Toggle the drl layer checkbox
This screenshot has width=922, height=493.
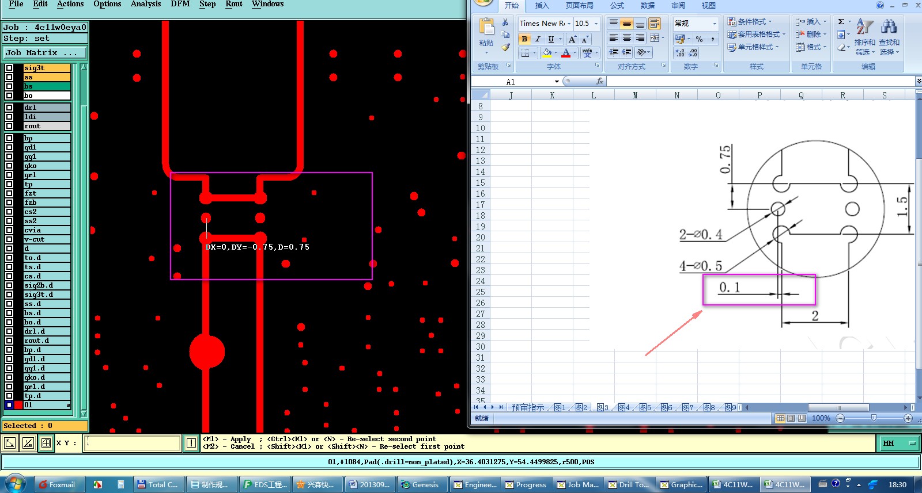pyautogui.click(x=9, y=108)
